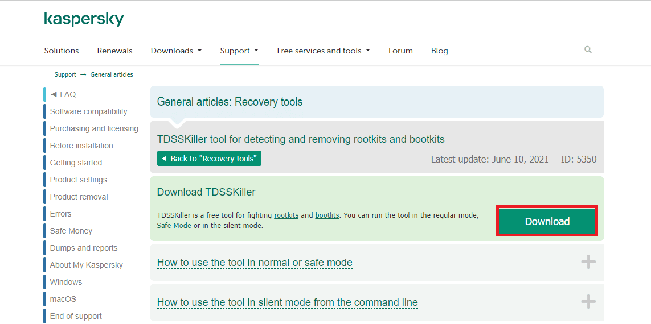Expand the Support menu arrow

pyautogui.click(x=256, y=51)
